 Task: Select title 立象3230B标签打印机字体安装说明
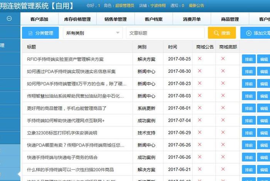(62, 133)
